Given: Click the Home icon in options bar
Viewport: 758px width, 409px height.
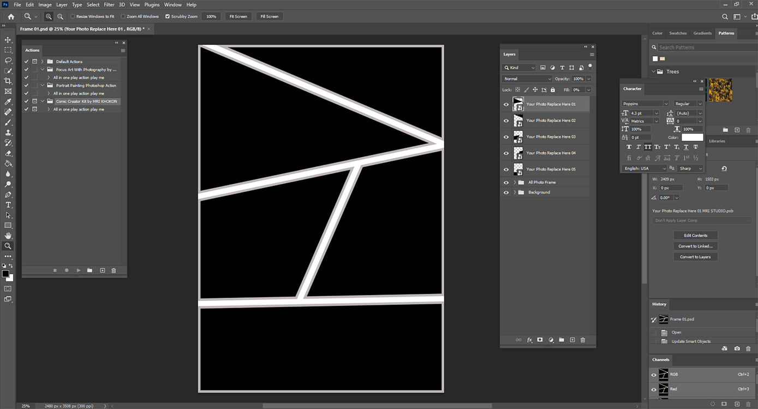Looking at the screenshot, I should click(x=11, y=16).
